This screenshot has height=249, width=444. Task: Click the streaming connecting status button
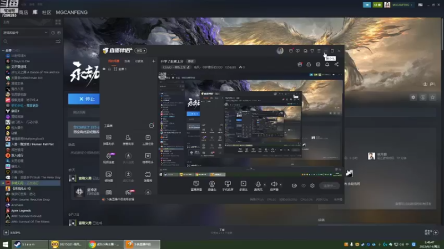pos(329,185)
